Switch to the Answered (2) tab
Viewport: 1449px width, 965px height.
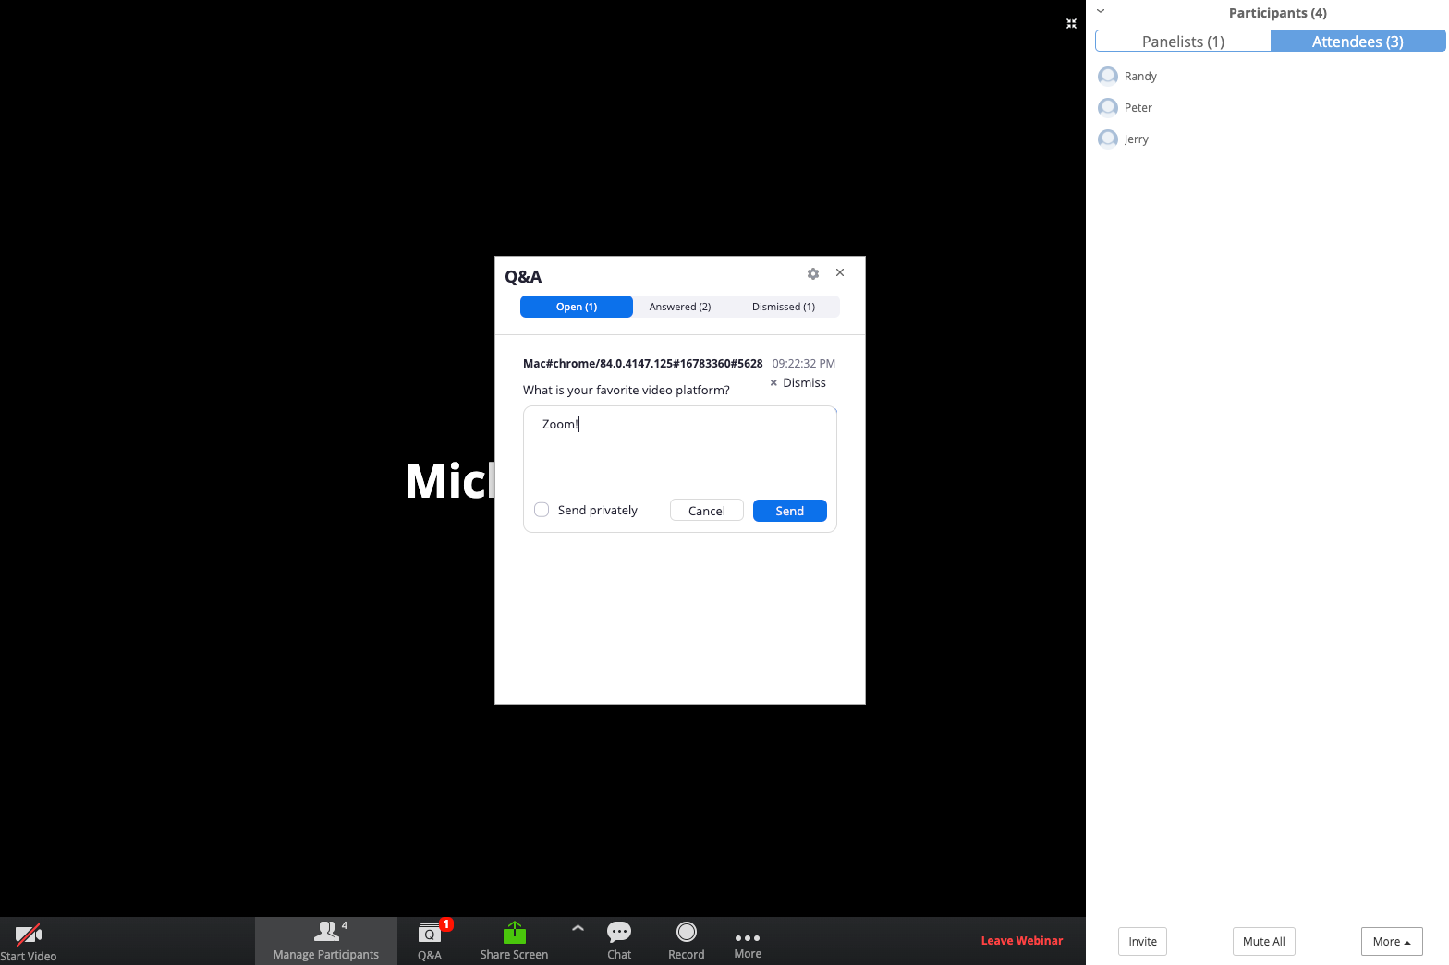(680, 307)
